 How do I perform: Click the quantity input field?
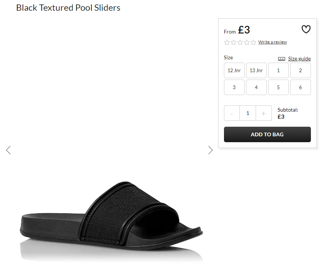click(248, 113)
